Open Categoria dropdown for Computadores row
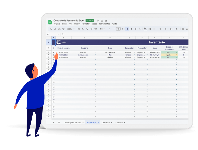This screenshot has width=198, height=150. (x=96, y=55)
